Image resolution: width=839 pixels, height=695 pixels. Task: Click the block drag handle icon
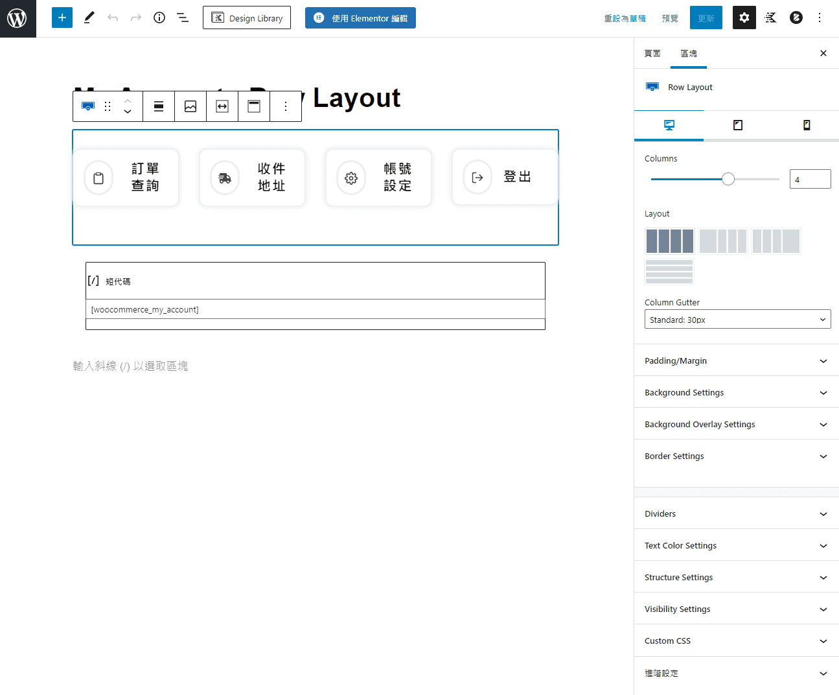pyautogui.click(x=108, y=106)
